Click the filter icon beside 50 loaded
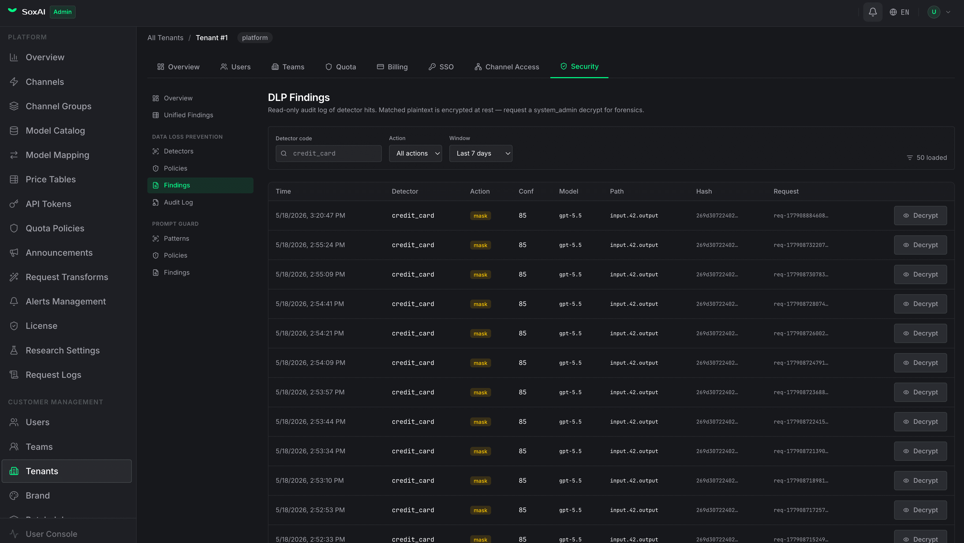This screenshot has width=964, height=543. coord(909,158)
